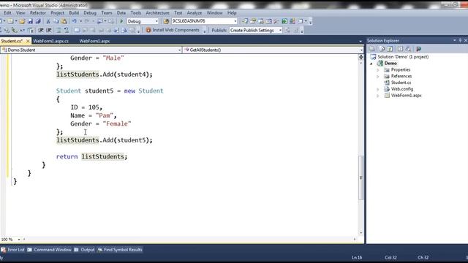Image resolution: width=468 pixels, height=263 pixels.
Task: Open the 100 % zoom dropdown
Action: click(x=19, y=240)
